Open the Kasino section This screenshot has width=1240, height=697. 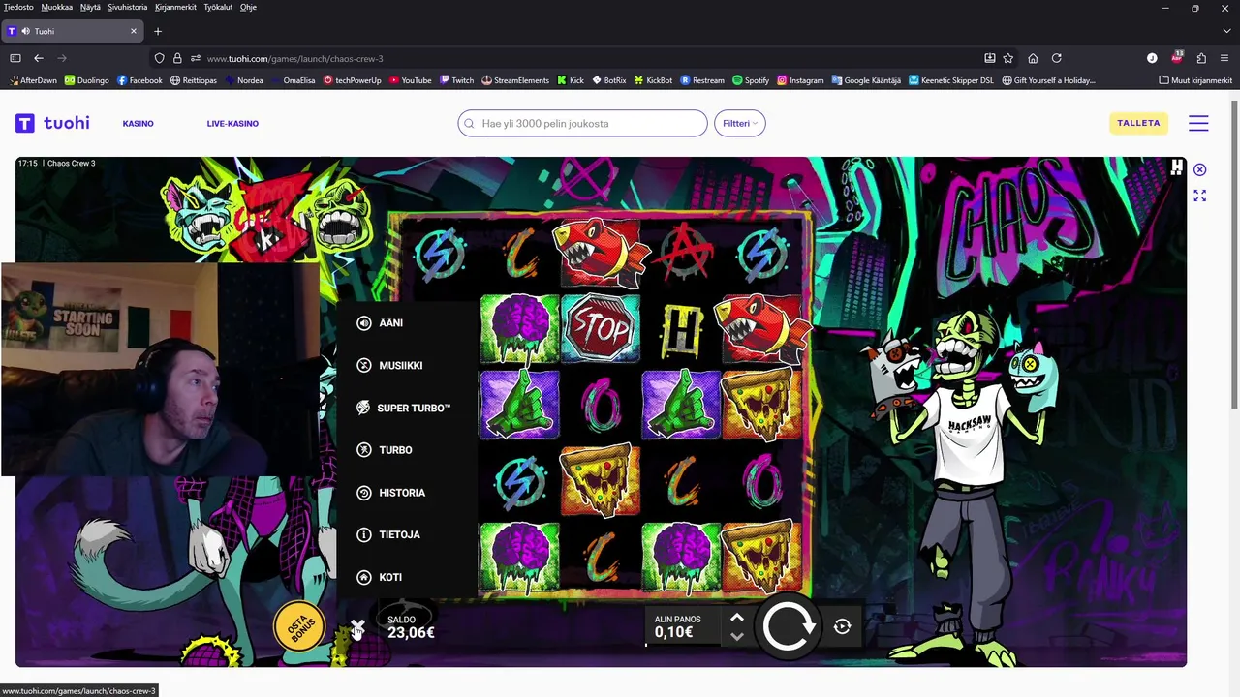click(x=139, y=124)
